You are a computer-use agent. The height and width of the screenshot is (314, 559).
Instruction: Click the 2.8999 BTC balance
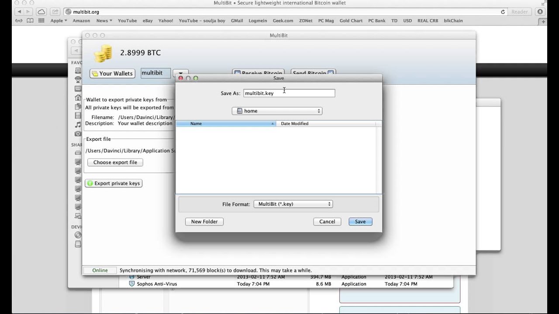pyautogui.click(x=141, y=53)
